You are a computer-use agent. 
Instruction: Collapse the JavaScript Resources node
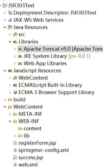(5, 71)
